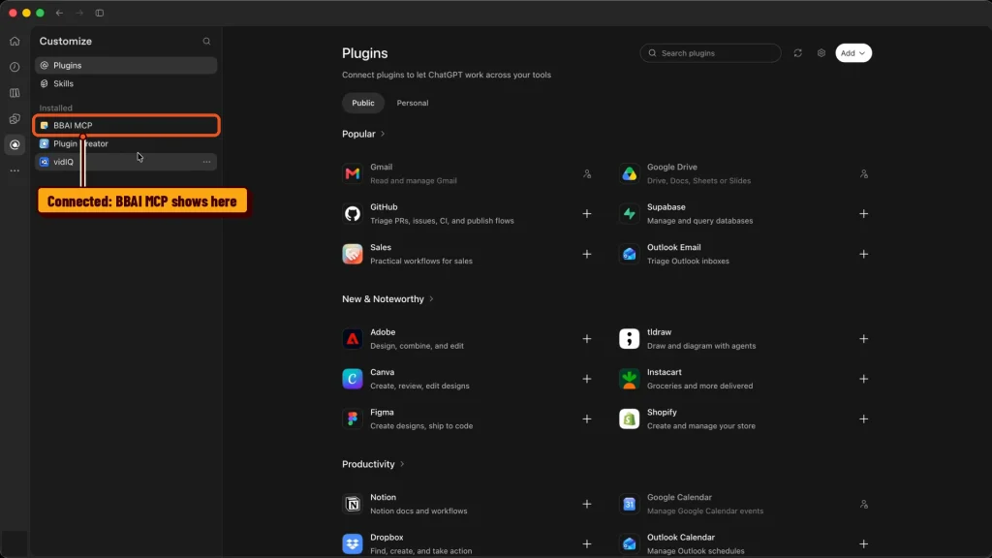Open the Add dropdown button
This screenshot has width=992, height=558.
click(853, 53)
